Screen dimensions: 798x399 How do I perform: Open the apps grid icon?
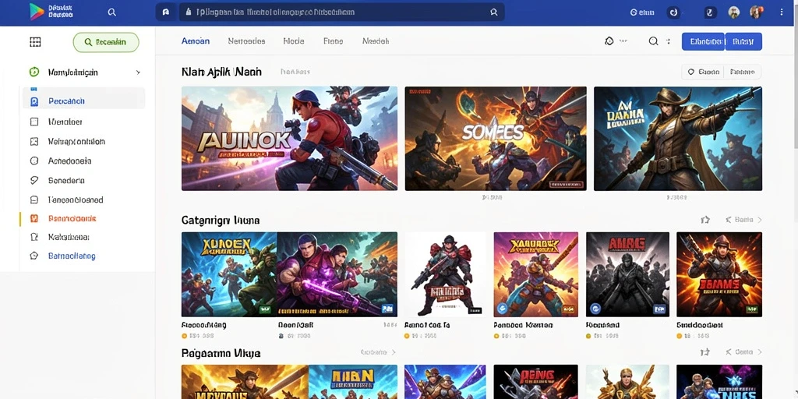[x=35, y=42]
